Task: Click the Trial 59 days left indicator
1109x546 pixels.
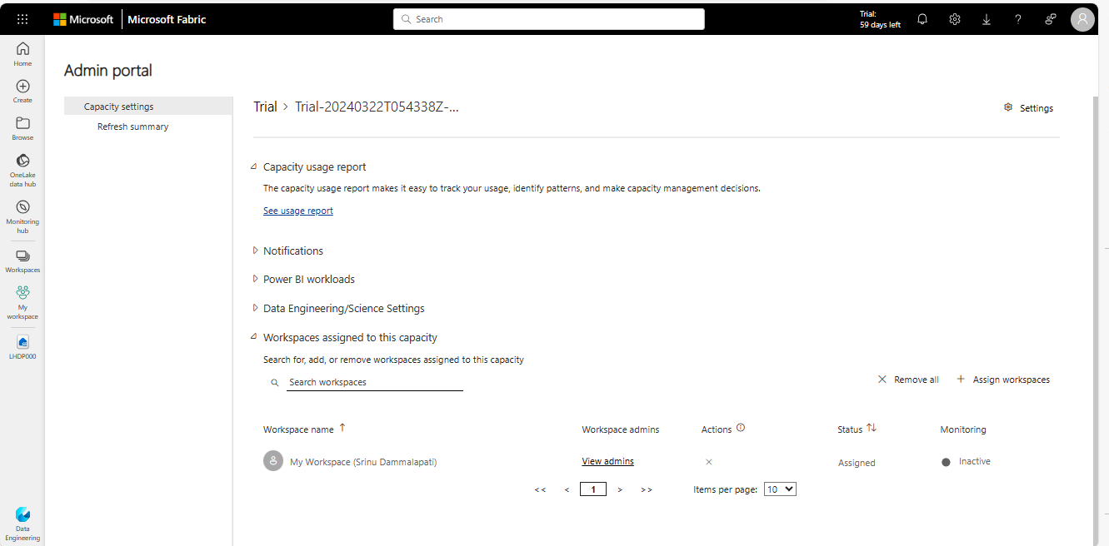Action: click(880, 19)
